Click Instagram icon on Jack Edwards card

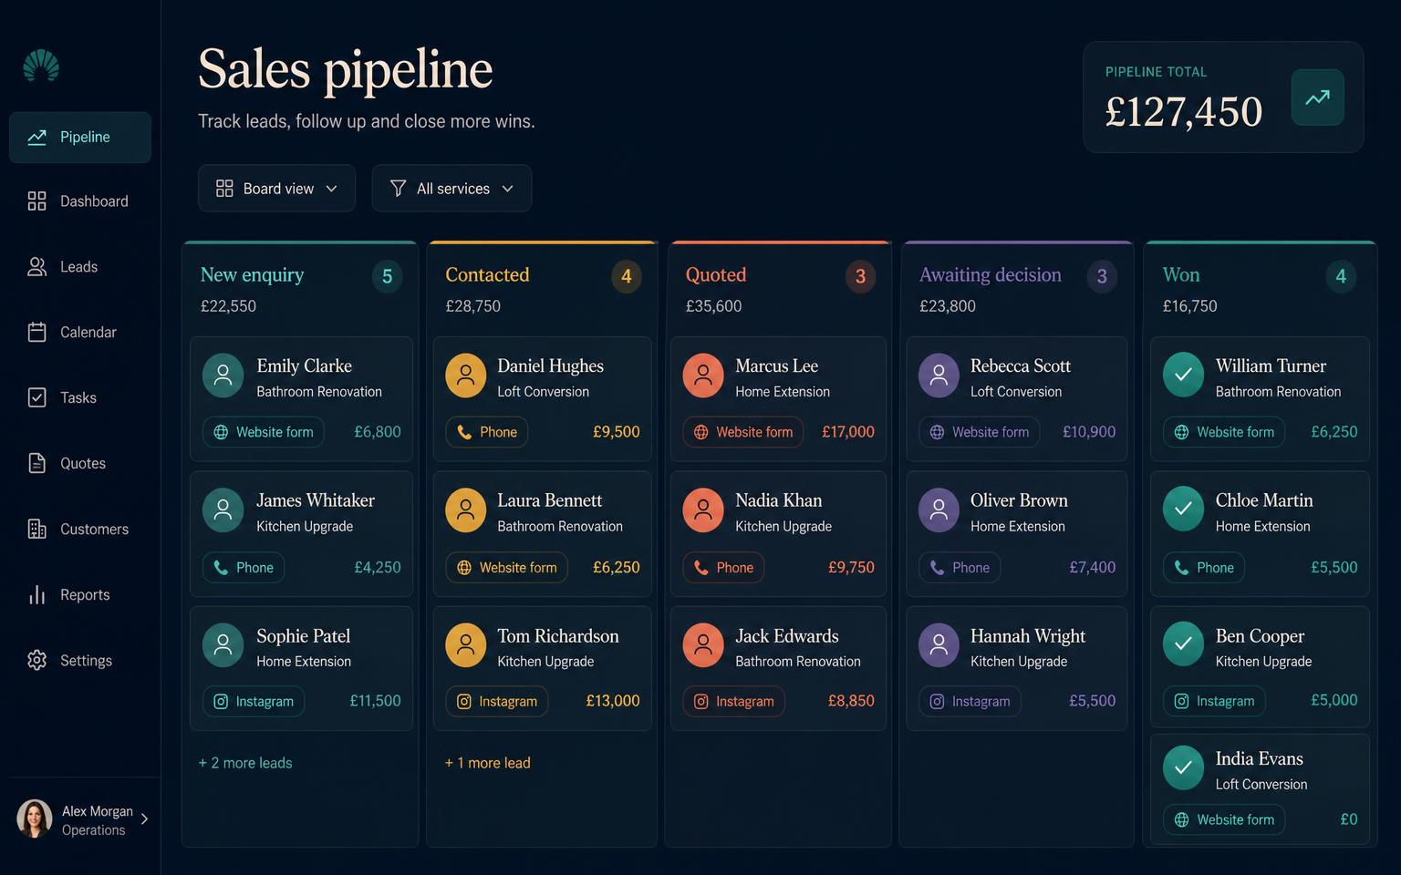pyautogui.click(x=700, y=702)
